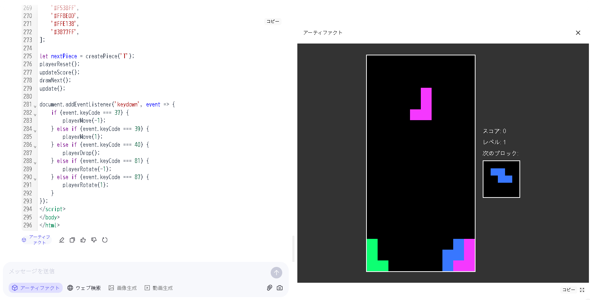Click the closing '</html>' tag
Image resolution: width=590 pixels, height=300 pixels.
[x=50, y=225]
